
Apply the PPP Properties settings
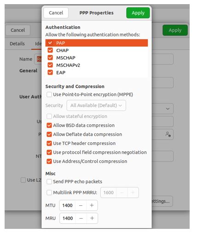click(x=138, y=13)
